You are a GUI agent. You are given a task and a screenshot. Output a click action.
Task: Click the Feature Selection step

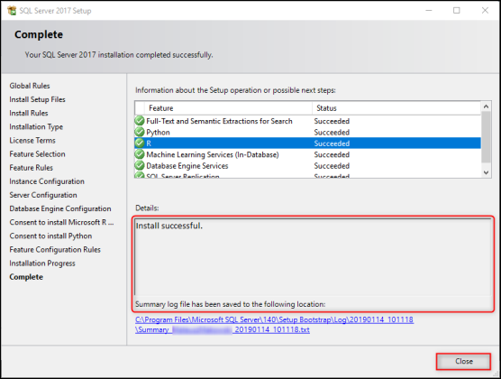coord(37,154)
